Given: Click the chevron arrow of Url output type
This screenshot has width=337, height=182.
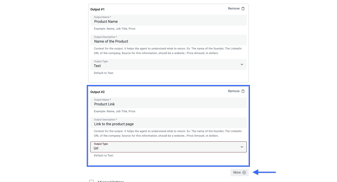Looking at the screenshot, I should tap(242, 147).
